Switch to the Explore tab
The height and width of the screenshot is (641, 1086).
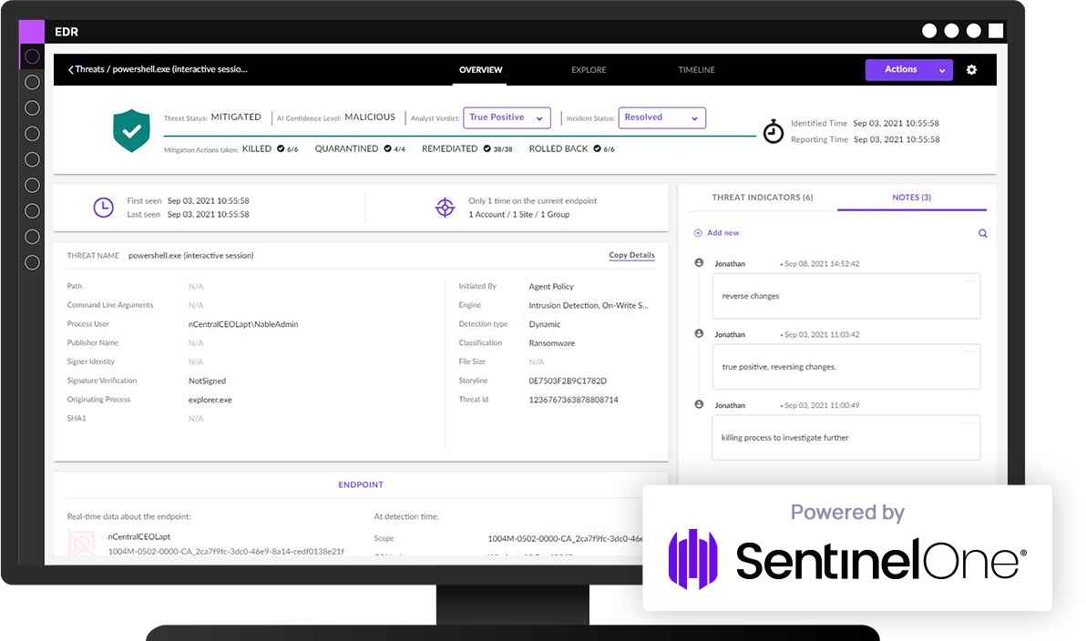coord(589,69)
